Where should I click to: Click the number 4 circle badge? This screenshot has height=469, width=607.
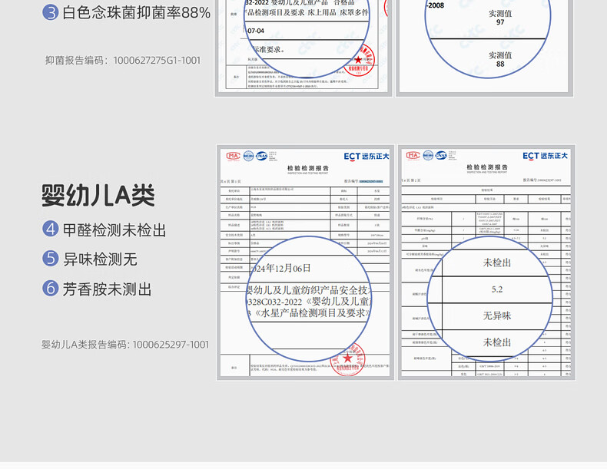click(50, 229)
